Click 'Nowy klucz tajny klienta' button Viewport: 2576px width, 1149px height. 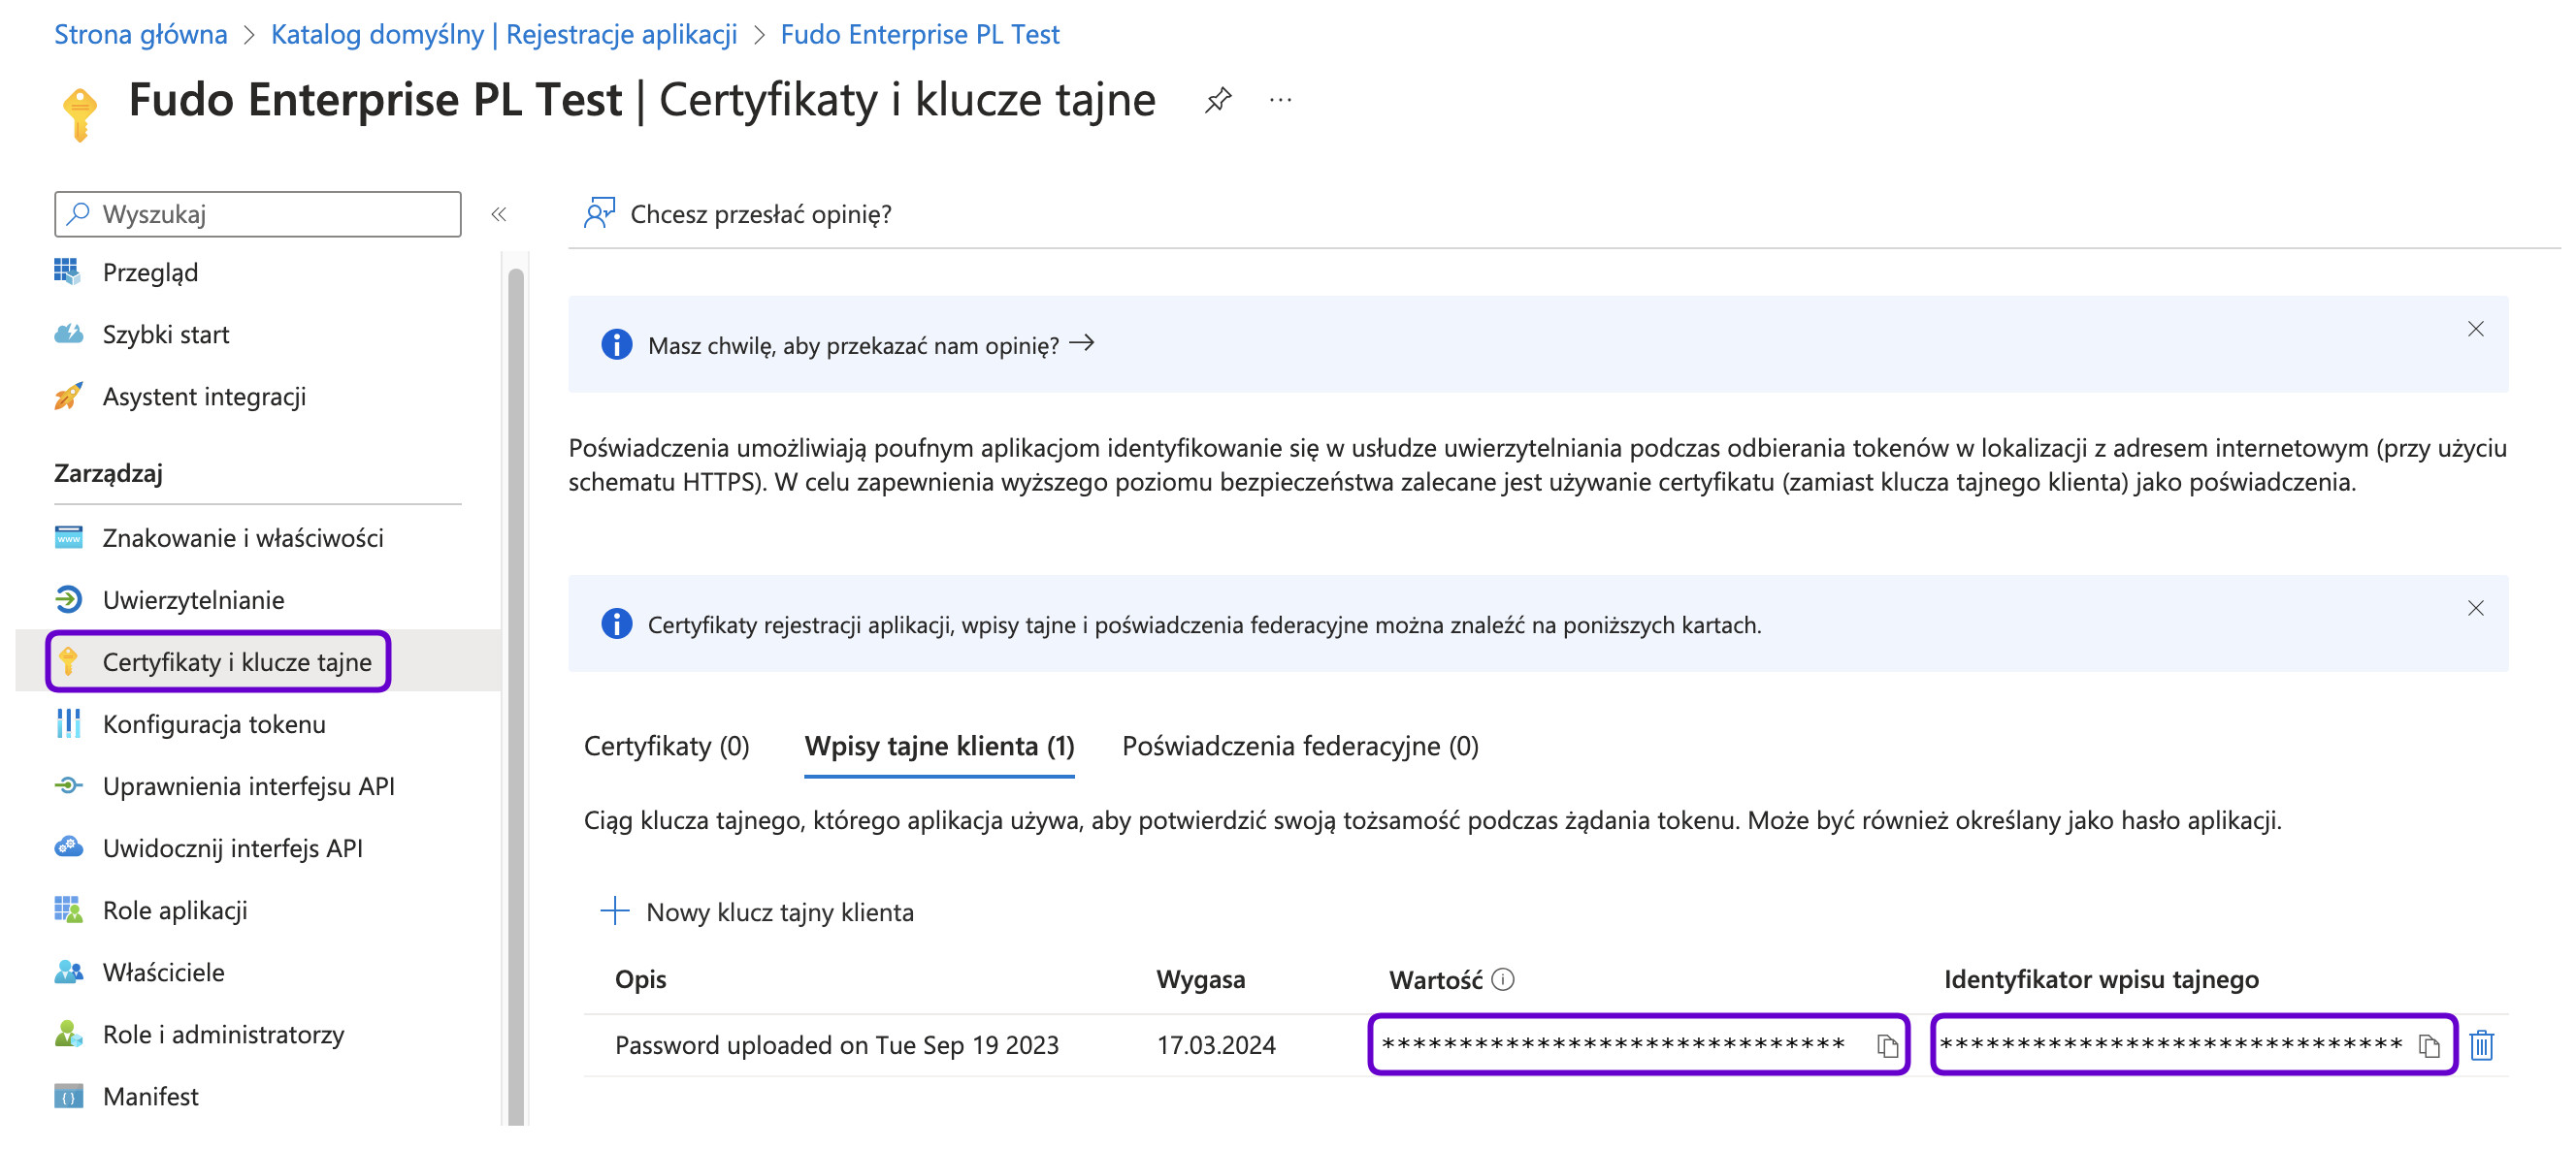coord(757,911)
